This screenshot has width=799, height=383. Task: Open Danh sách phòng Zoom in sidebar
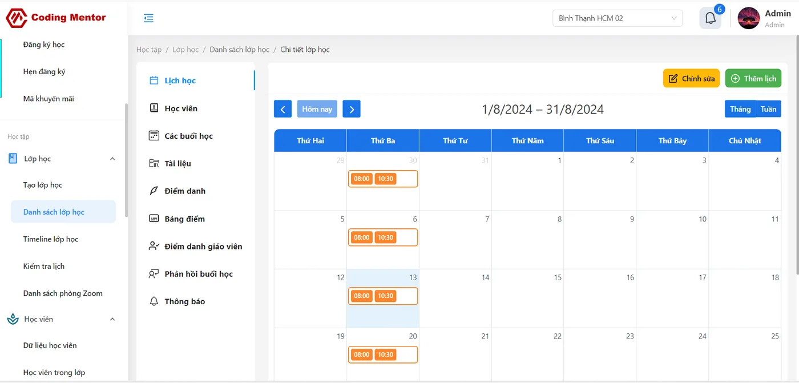coord(63,293)
